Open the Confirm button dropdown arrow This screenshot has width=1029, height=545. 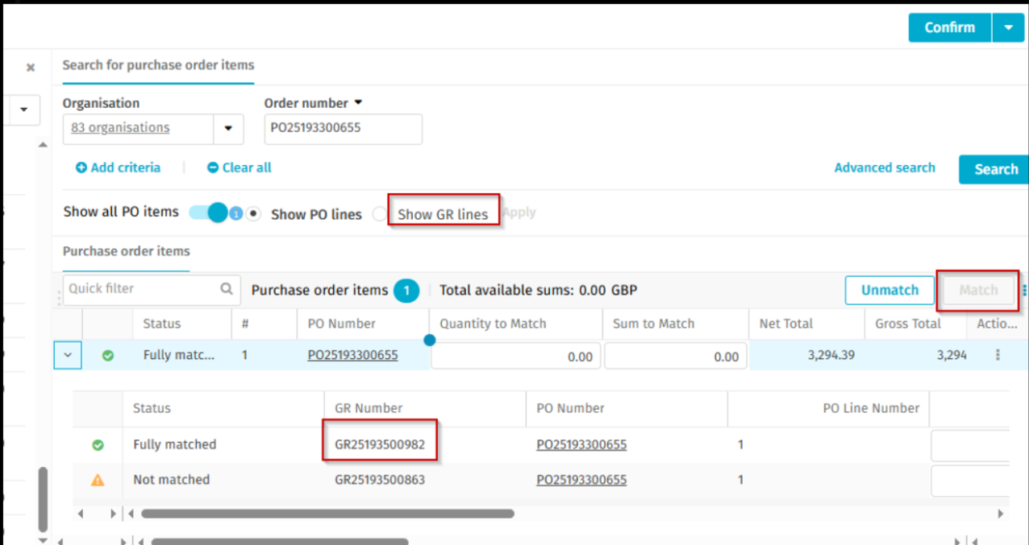pos(1008,27)
